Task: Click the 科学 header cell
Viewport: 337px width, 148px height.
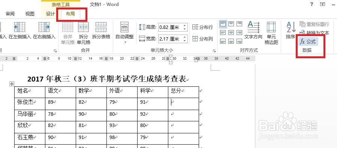Action: [153, 92]
